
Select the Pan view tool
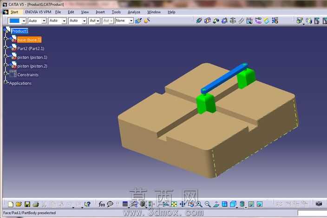(x=183, y=204)
